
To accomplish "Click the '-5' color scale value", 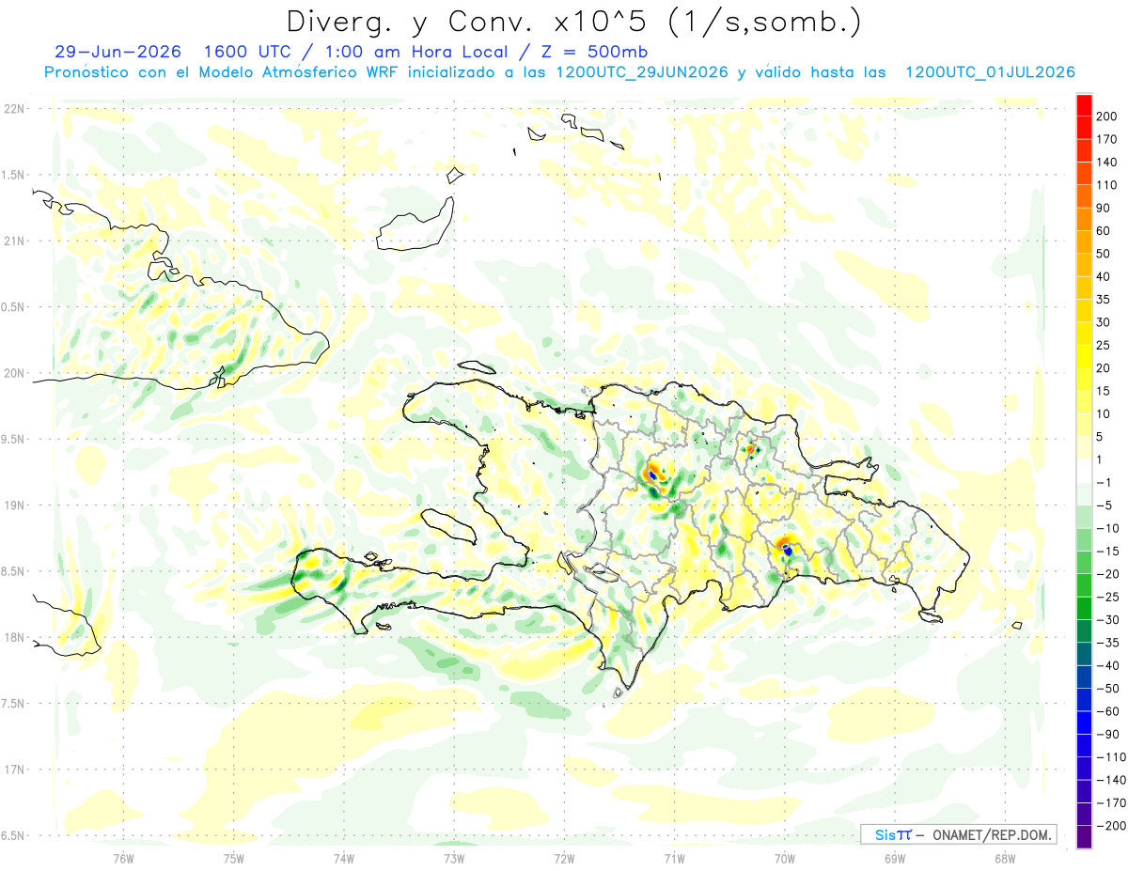I will 1105,505.
